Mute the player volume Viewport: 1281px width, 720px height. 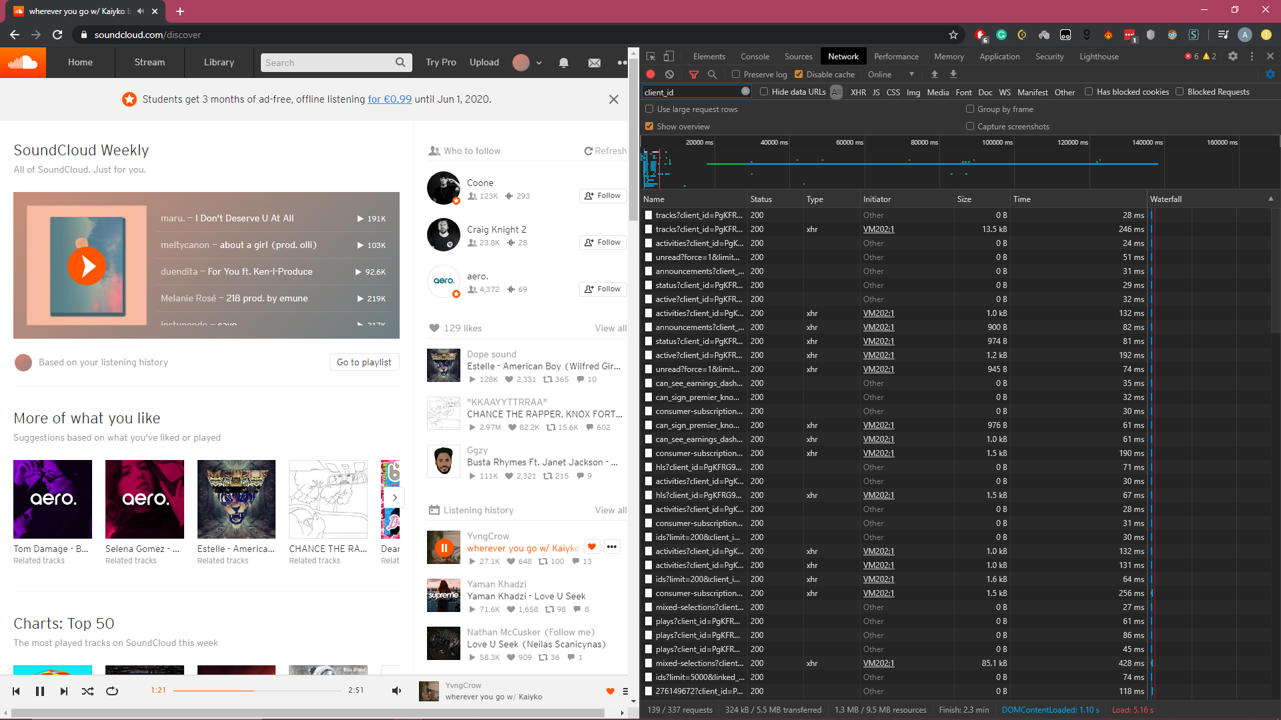(396, 691)
